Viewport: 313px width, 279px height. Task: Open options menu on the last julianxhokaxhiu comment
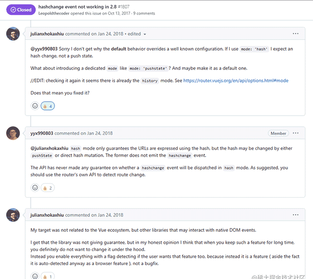tap(296, 215)
